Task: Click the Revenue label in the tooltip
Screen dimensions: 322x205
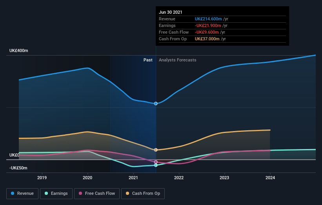Action: pos(167,19)
